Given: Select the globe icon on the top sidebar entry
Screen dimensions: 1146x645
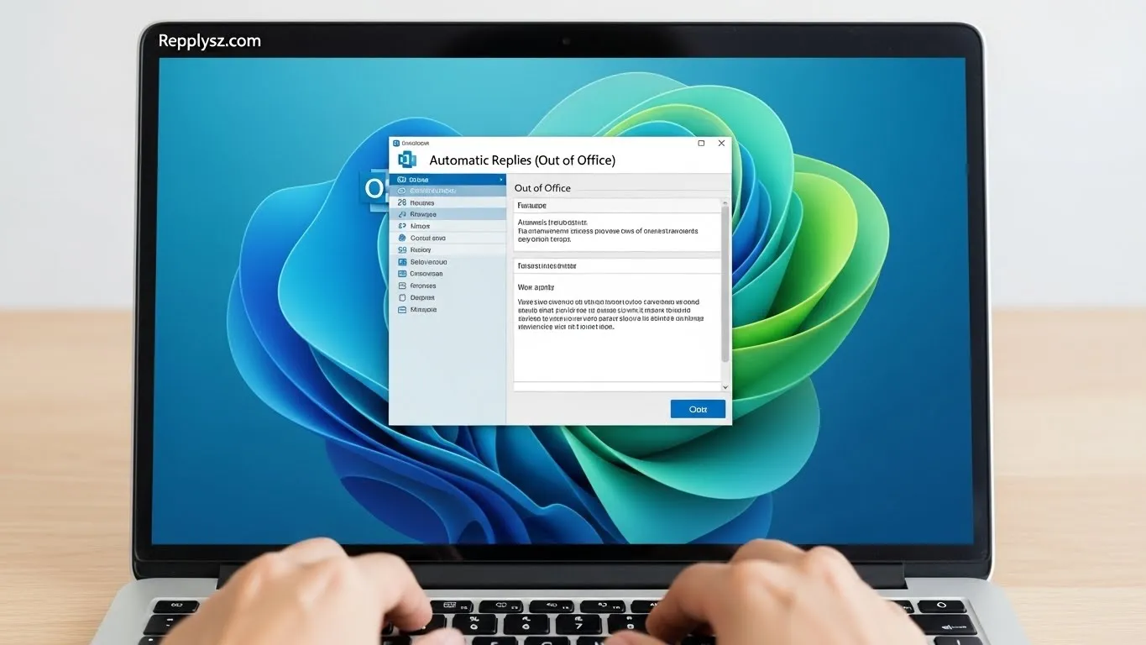Looking at the screenshot, I should 400,180.
